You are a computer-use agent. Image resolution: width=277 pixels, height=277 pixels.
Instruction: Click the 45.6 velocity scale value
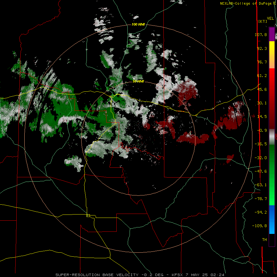tap(262, 89)
